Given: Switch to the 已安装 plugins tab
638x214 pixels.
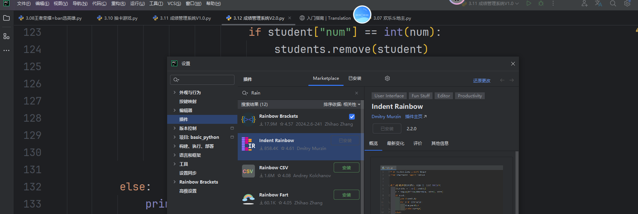Looking at the screenshot, I should (x=355, y=78).
